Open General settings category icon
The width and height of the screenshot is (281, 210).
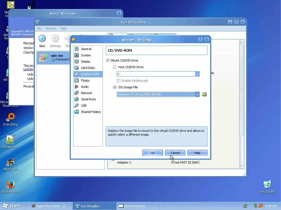point(77,49)
